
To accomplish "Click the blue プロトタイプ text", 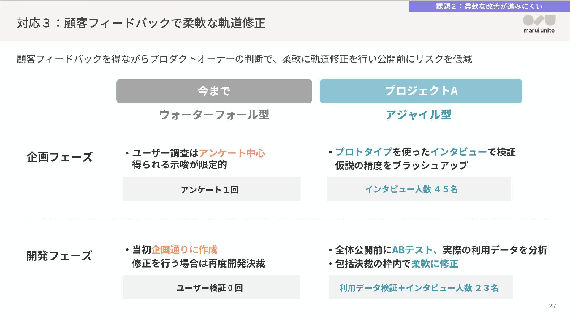I will click(364, 152).
